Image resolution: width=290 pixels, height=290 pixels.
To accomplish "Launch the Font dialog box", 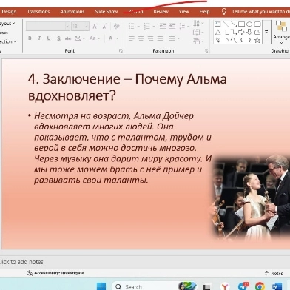I will click(x=121, y=50).
